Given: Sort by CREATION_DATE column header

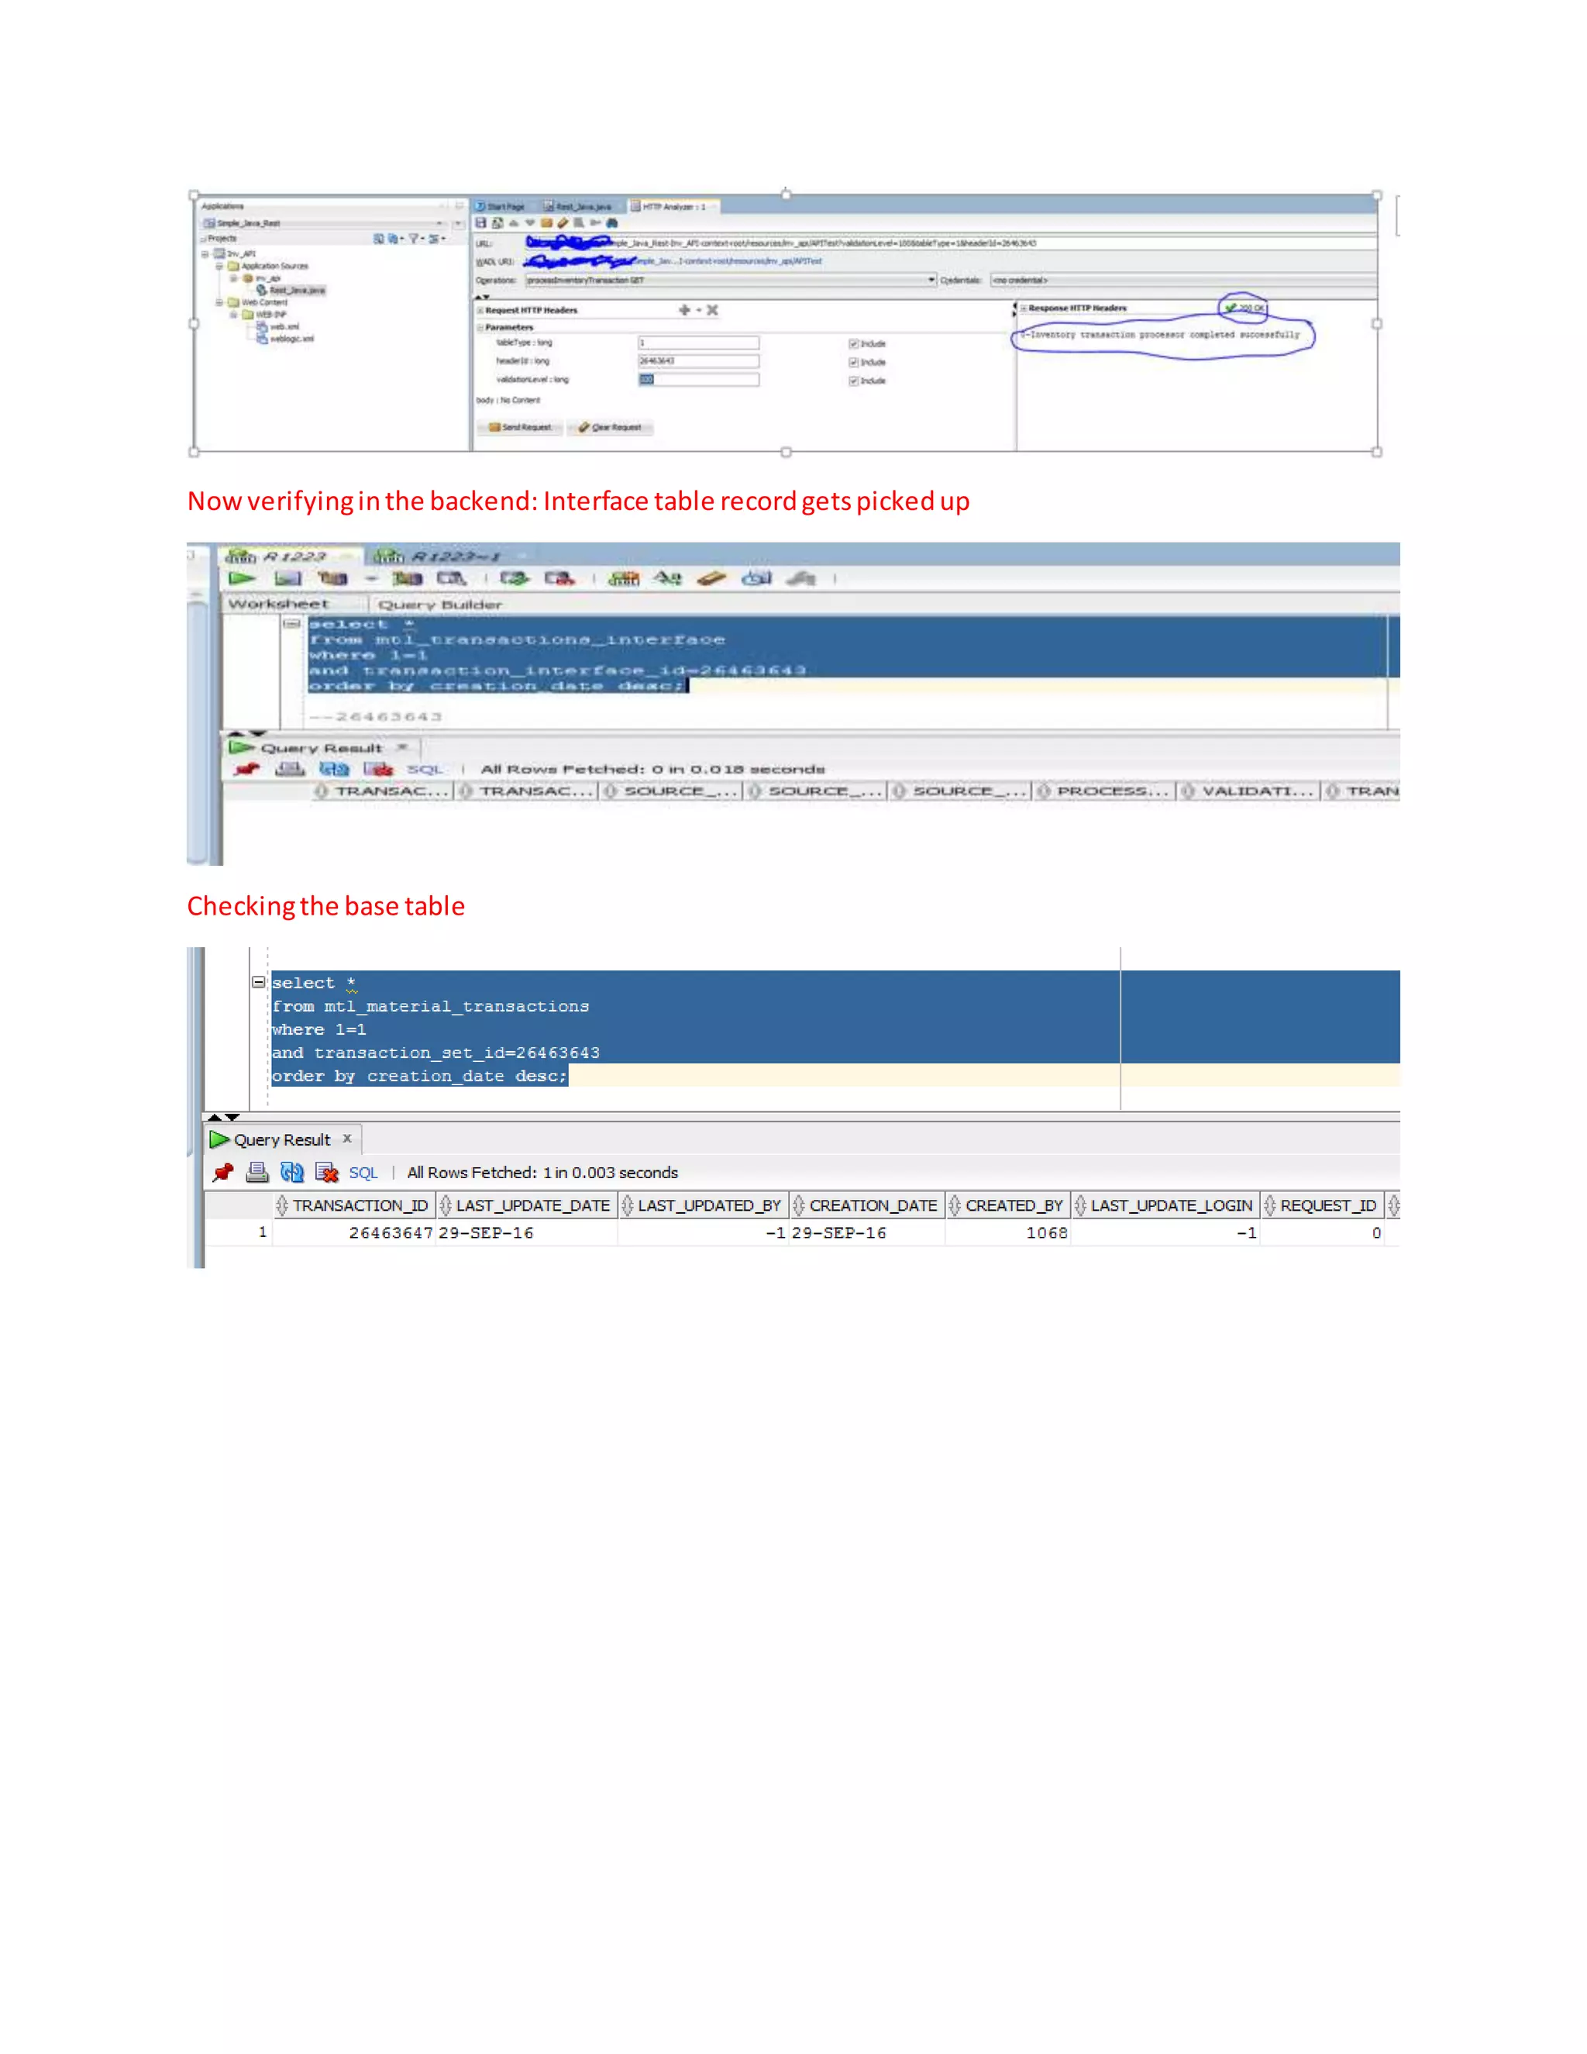Looking at the screenshot, I should click(x=866, y=1206).
